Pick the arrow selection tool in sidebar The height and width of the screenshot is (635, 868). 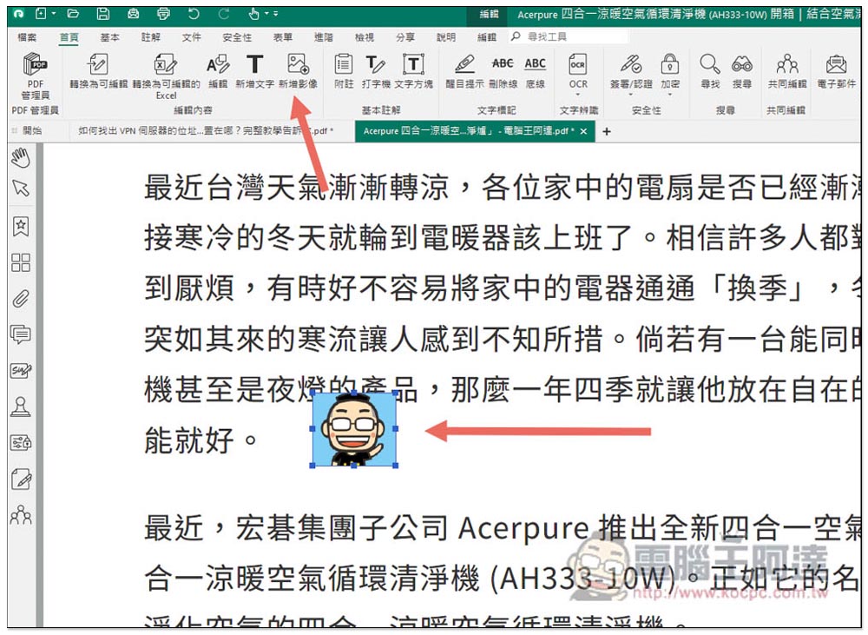[21, 189]
